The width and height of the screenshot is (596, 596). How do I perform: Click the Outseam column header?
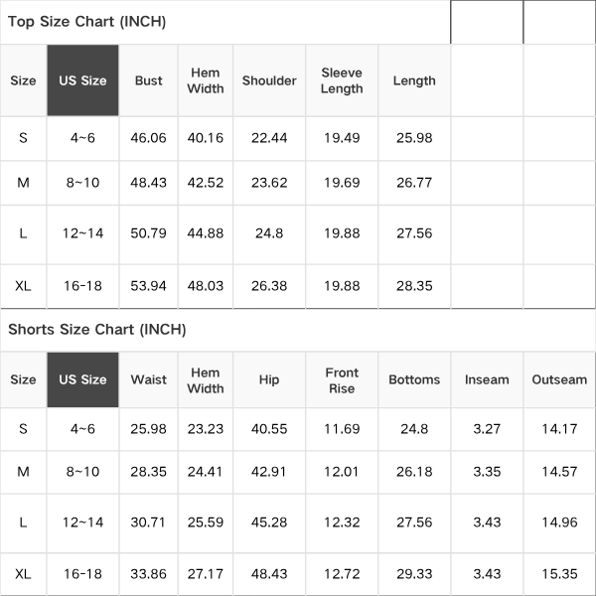coord(559,379)
